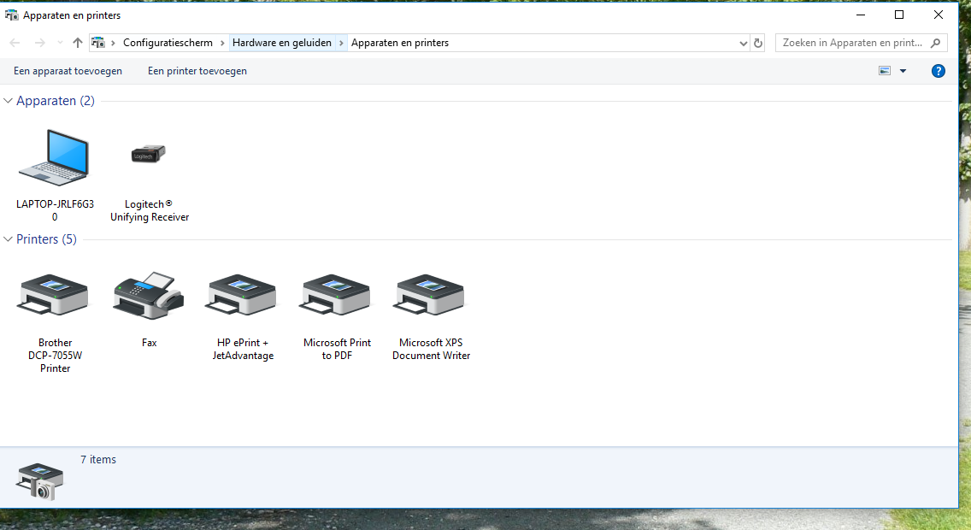Viewport: 971px width, 530px height.
Task: Select the Microsoft Print to PDF printer
Action: coord(337,295)
